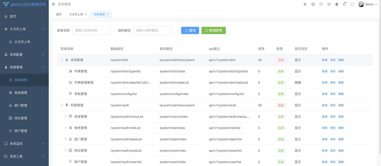
Task: Open 用户管理 in the sidebar
Action: point(24,131)
